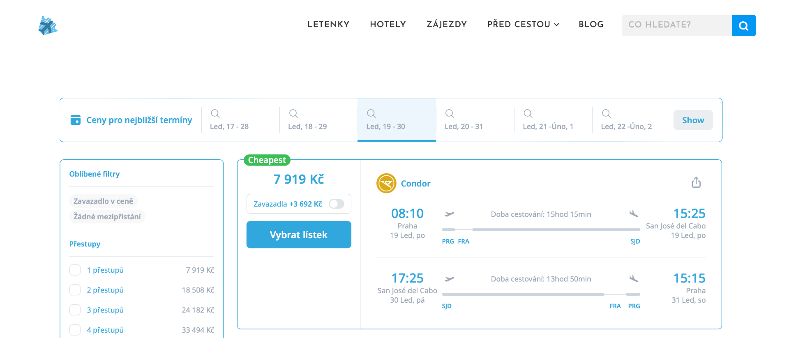Click magnifier icon above Led, 20 - 31
Viewport: 789px width, 338px height.
click(x=450, y=113)
